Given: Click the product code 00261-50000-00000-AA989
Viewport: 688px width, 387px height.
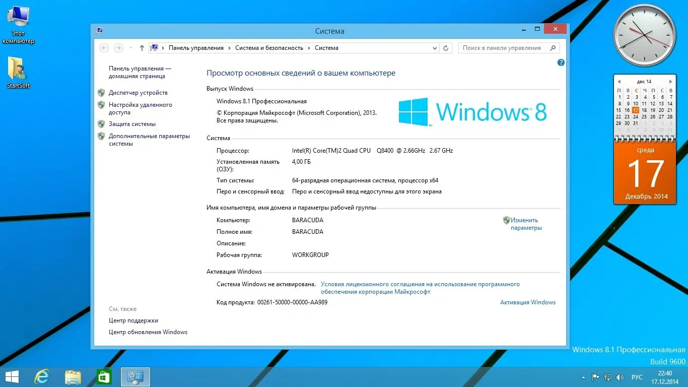Looking at the screenshot, I should [293, 302].
